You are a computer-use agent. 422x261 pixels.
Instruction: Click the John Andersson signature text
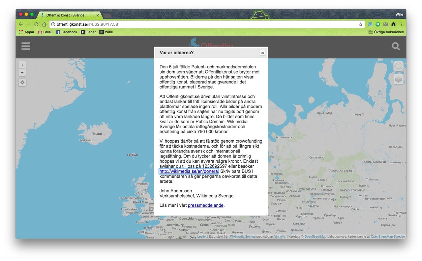(176, 191)
